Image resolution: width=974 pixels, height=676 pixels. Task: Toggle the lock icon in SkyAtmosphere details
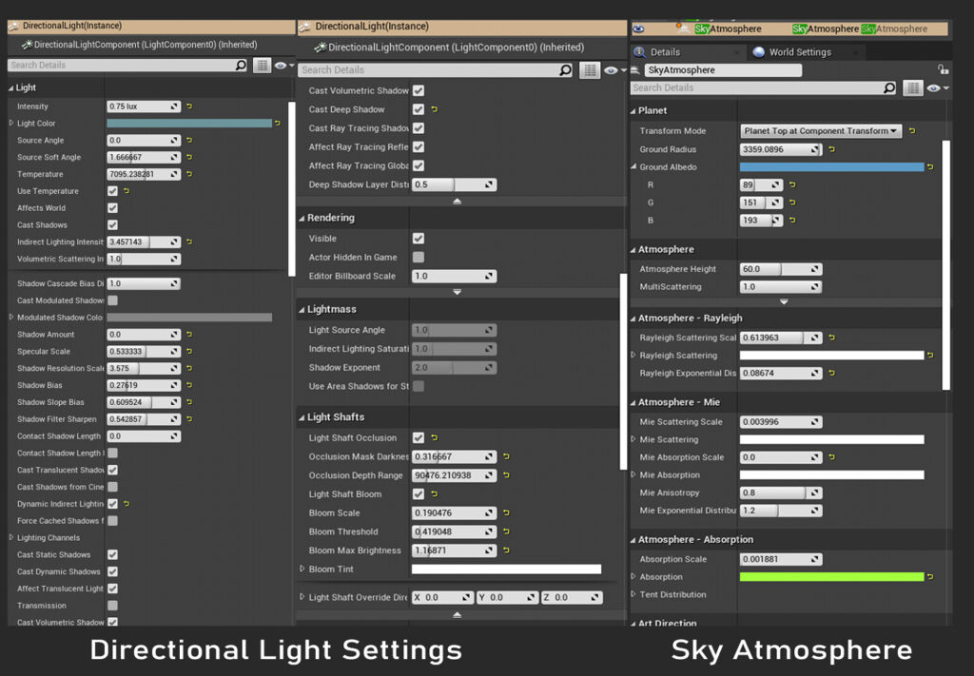[x=943, y=69]
